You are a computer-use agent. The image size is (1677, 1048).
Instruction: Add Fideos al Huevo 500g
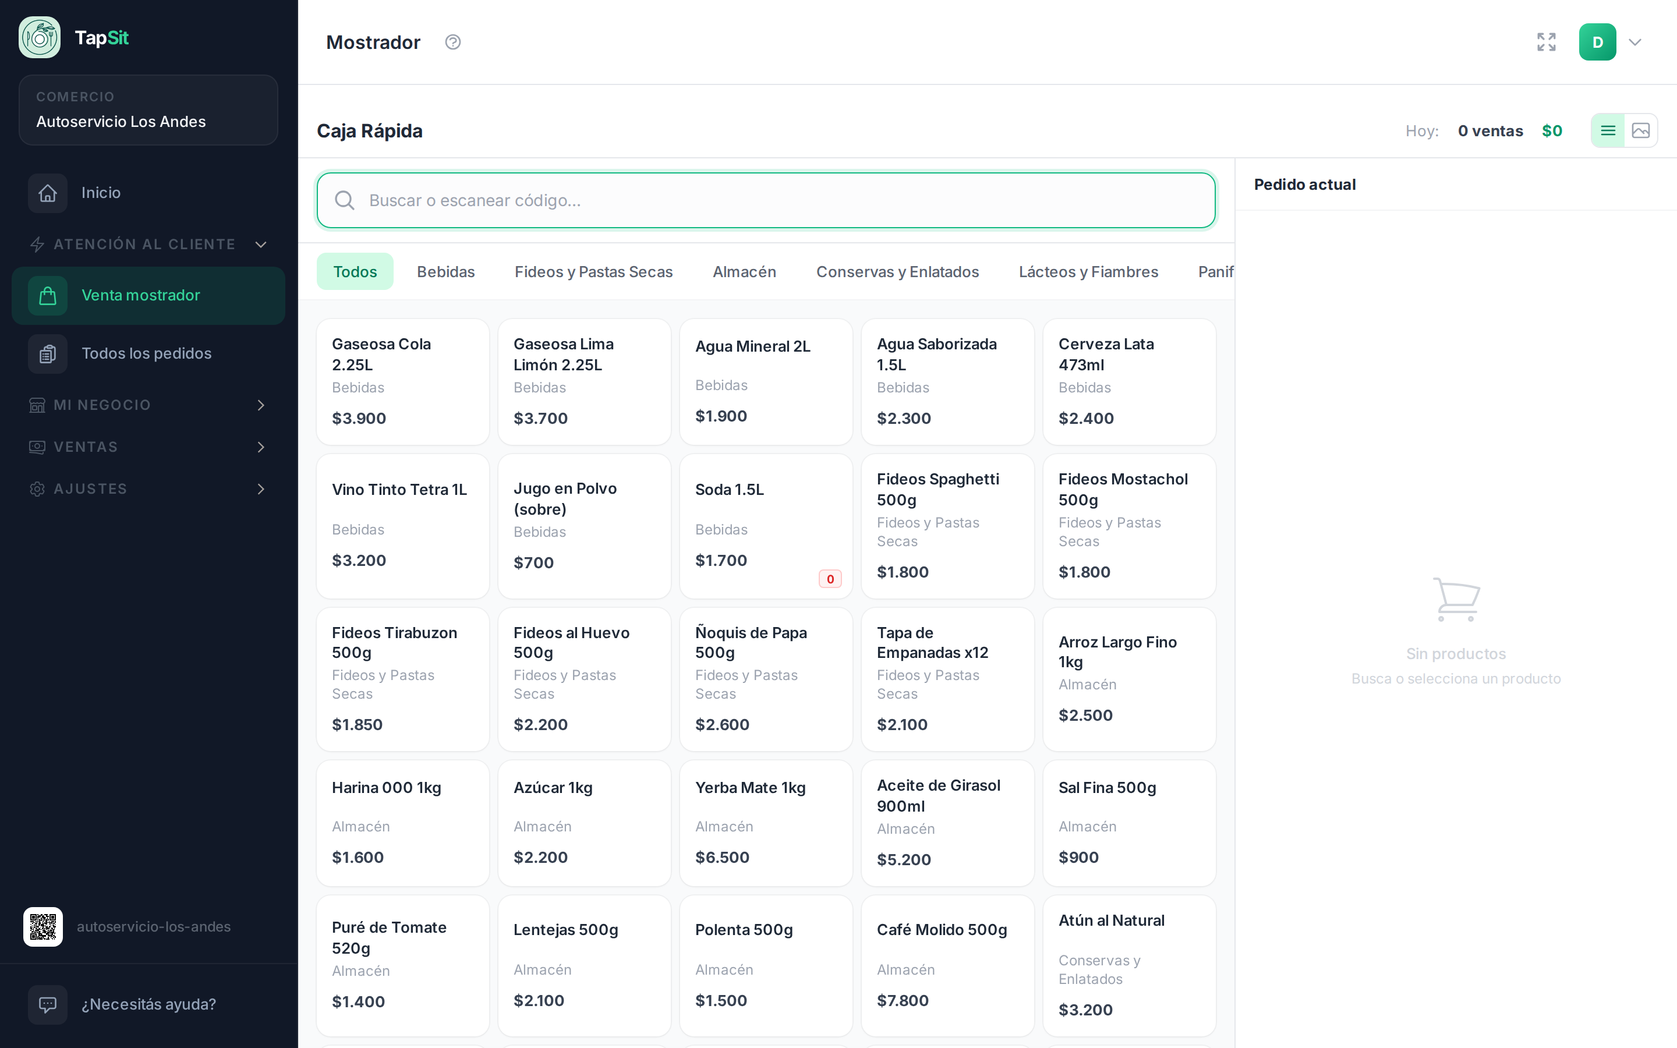pos(584,679)
